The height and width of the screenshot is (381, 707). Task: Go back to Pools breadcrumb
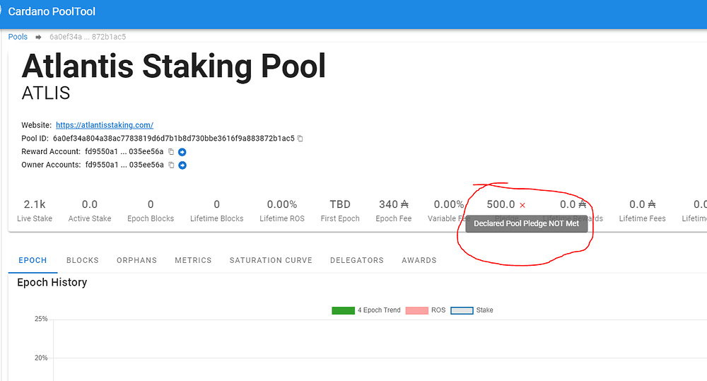tap(18, 37)
